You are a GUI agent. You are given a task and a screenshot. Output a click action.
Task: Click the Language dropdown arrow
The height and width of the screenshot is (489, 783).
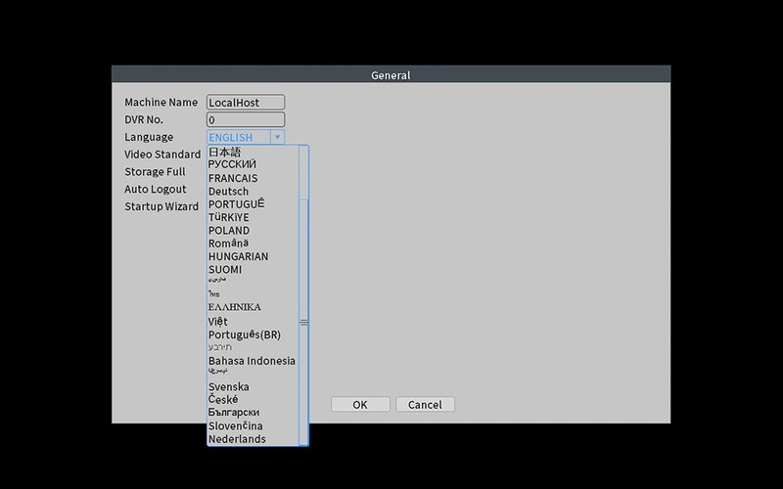coord(277,138)
